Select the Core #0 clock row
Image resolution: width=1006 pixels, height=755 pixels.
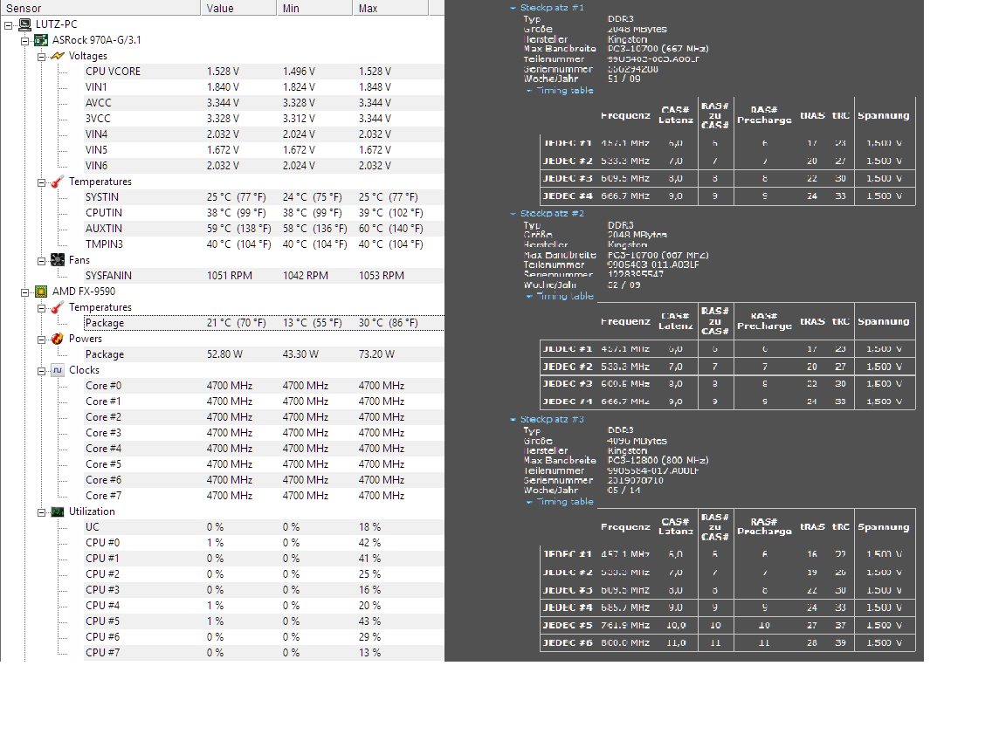tap(103, 386)
